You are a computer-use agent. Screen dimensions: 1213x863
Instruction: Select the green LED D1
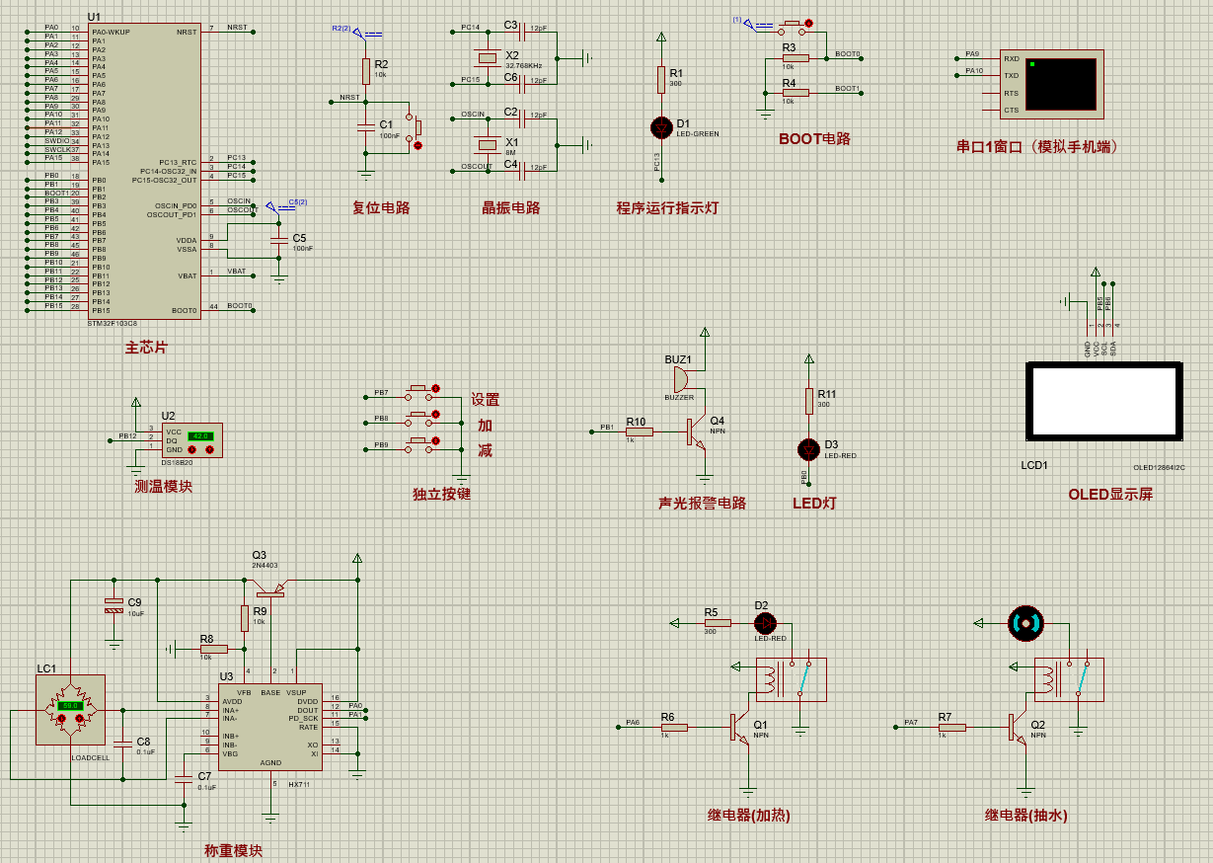tap(661, 126)
